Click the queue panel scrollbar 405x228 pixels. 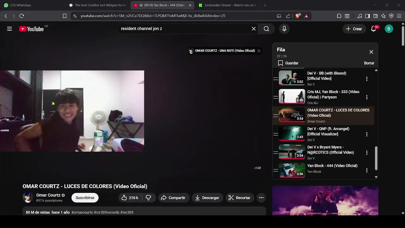[376, 158]
